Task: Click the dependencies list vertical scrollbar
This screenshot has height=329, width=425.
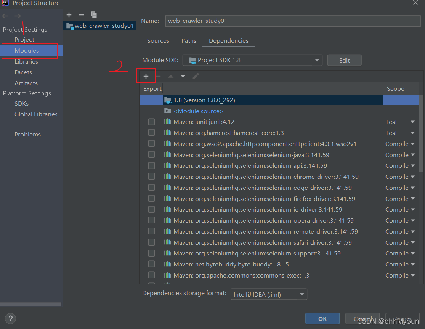Action: pyautogui.click(x=421, y=133)
